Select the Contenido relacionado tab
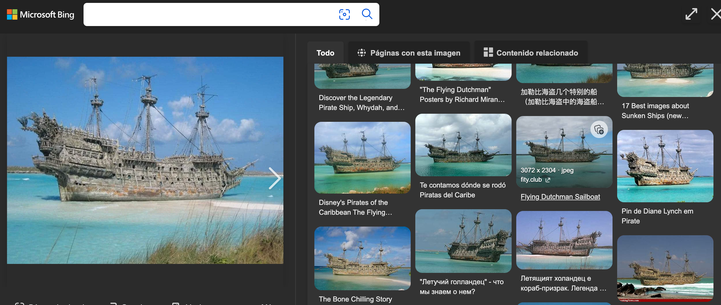 tap(531, 53)
